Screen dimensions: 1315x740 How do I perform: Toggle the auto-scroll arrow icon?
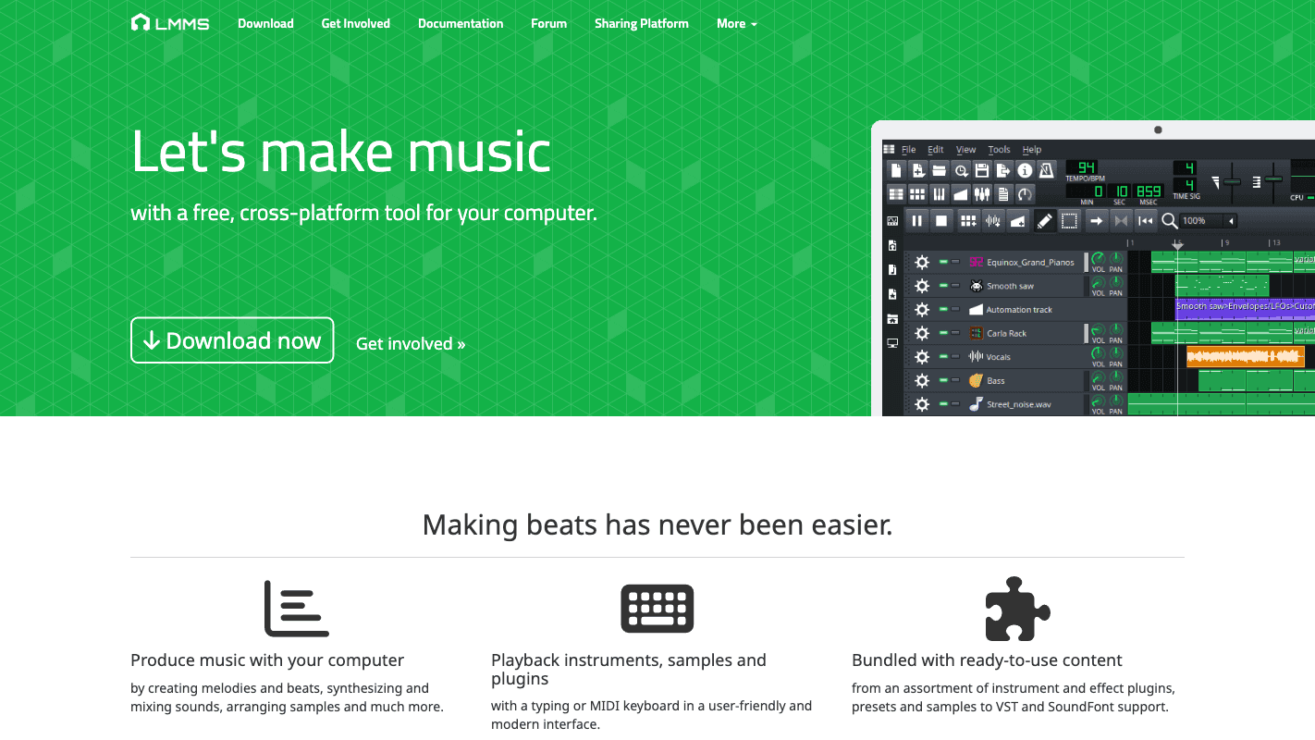tap(1096, 221)
